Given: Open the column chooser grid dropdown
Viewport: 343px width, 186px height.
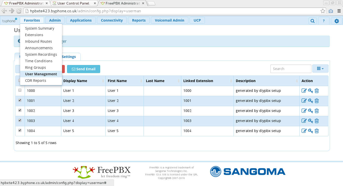Looking at the screenshot, I should click(x=320, y=69).
